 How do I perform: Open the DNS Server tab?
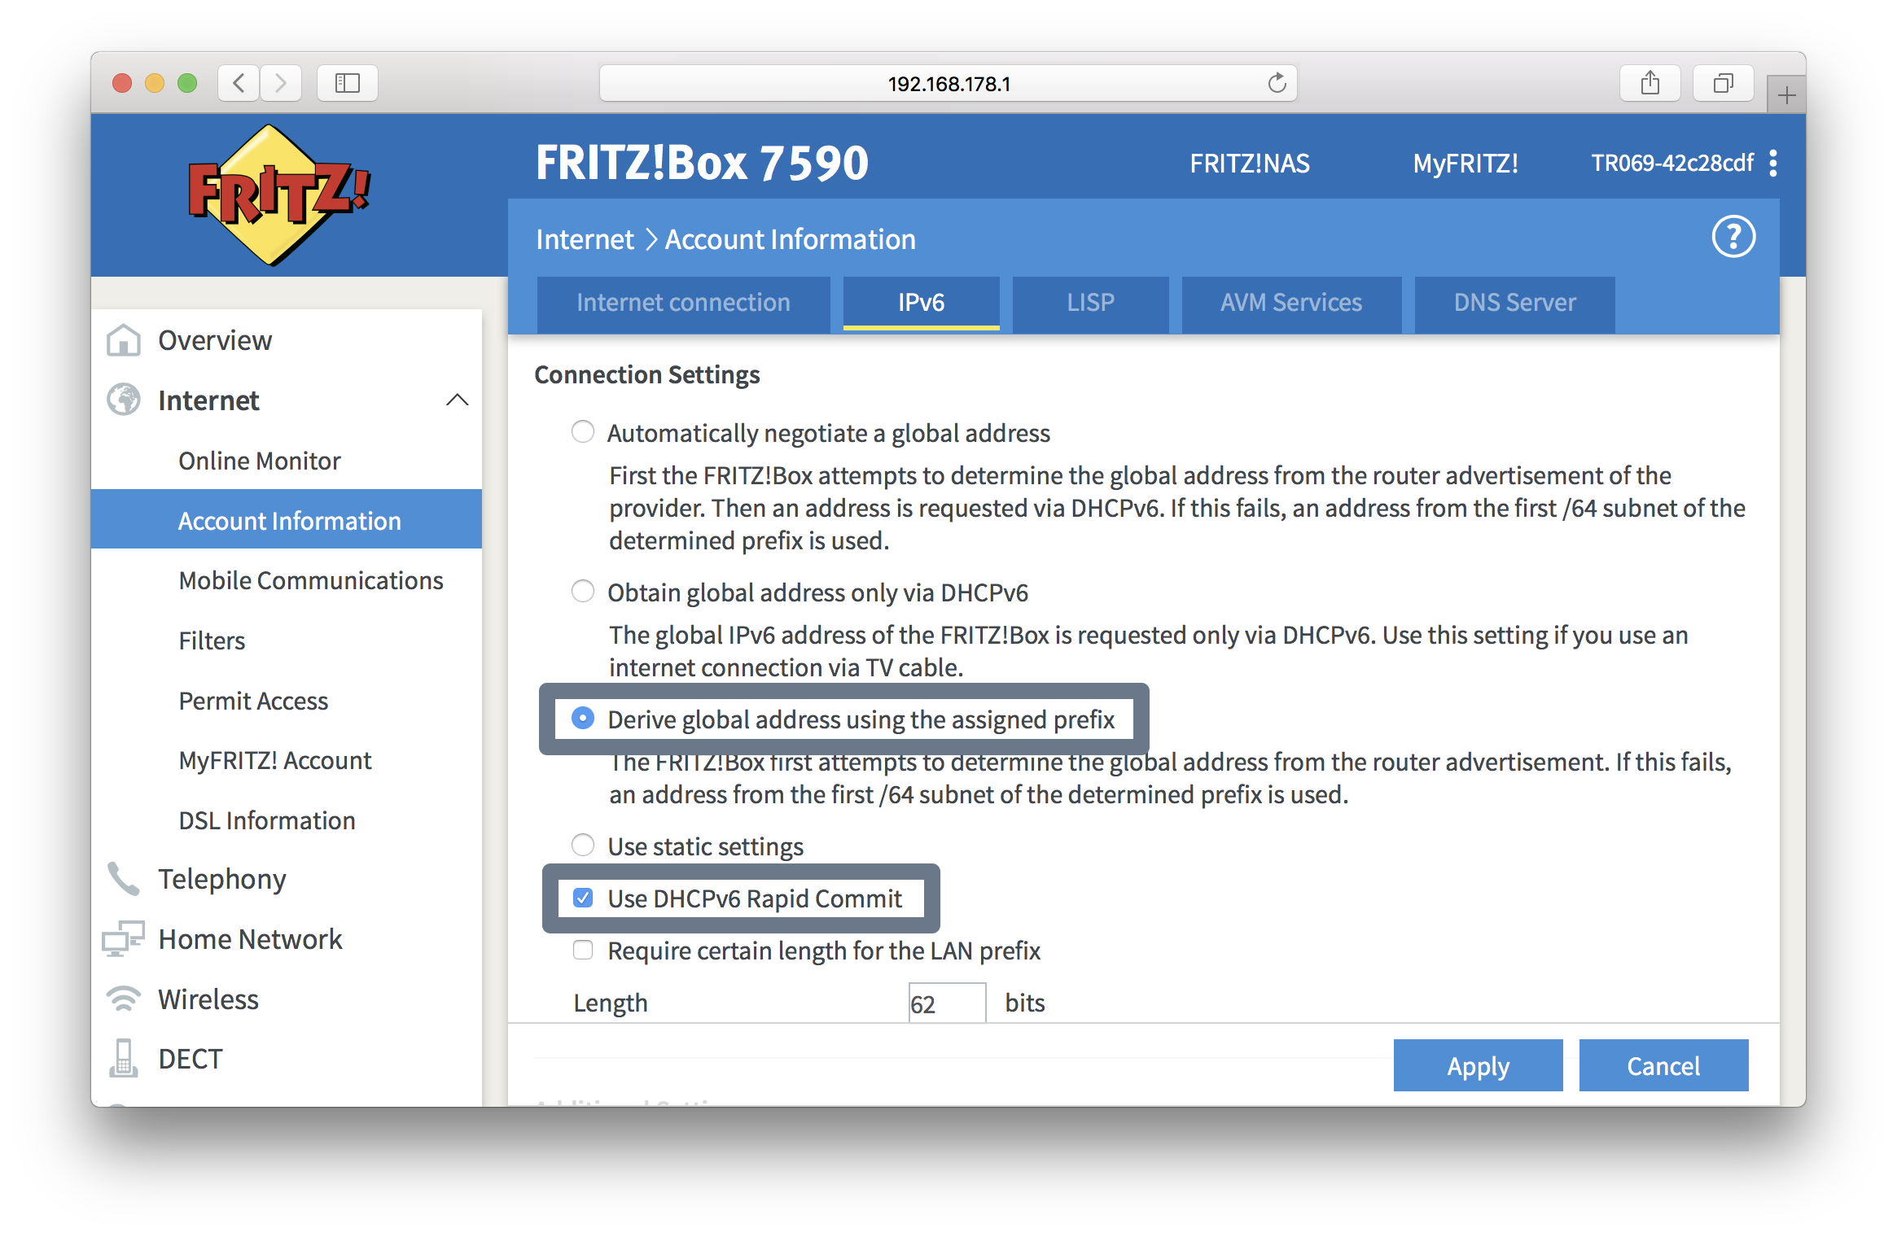[x=1515, y=303]
